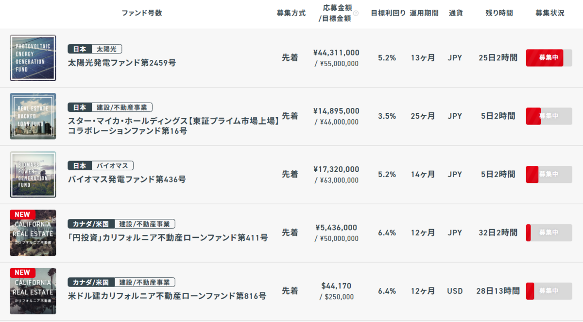Select the カナダ/米国 tag on fund 第411号
This screenshot has height=322, width=583.
tap(91, 224)
